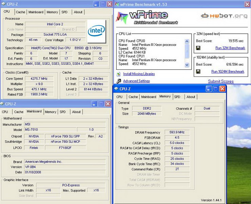Click the 1024M best score 616.594 sec
Image resolution: width=251 pixels, height=204 pixels.
coord(235,65)
